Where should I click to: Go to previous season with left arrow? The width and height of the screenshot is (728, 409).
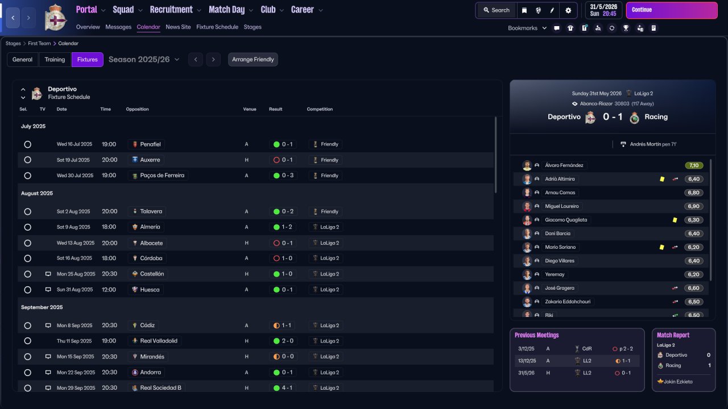(x=196, y=59)
